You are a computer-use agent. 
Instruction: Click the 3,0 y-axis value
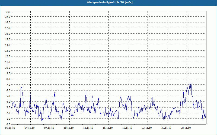tap(8, 107)
